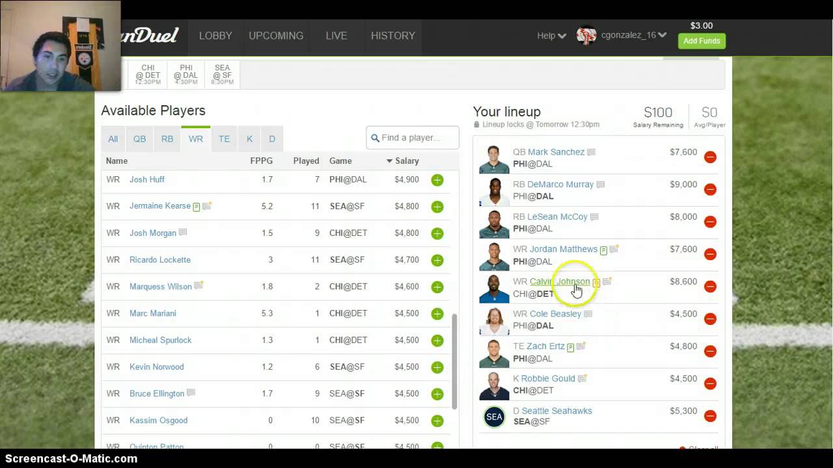Remove Jordan Matthews from the lineup
The image size is (833, 468).
click(710, 254)
